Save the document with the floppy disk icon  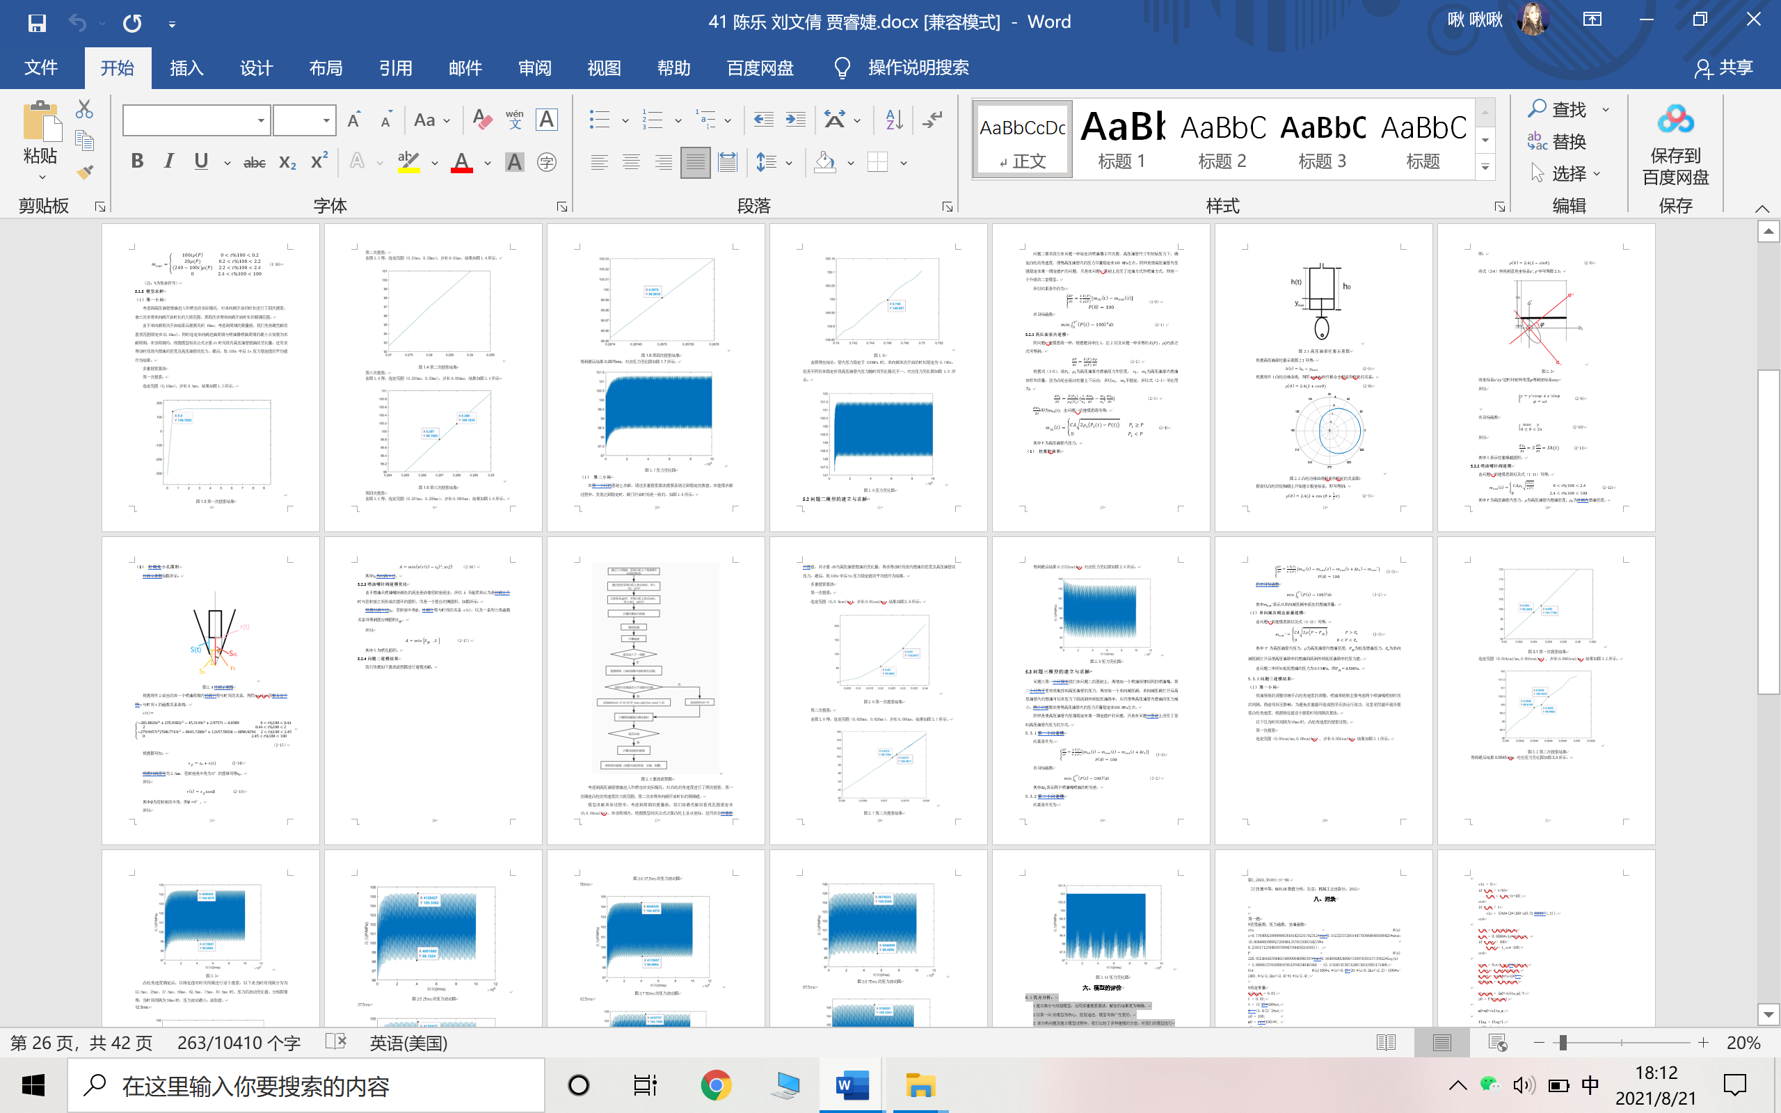[x=37, y=23]
